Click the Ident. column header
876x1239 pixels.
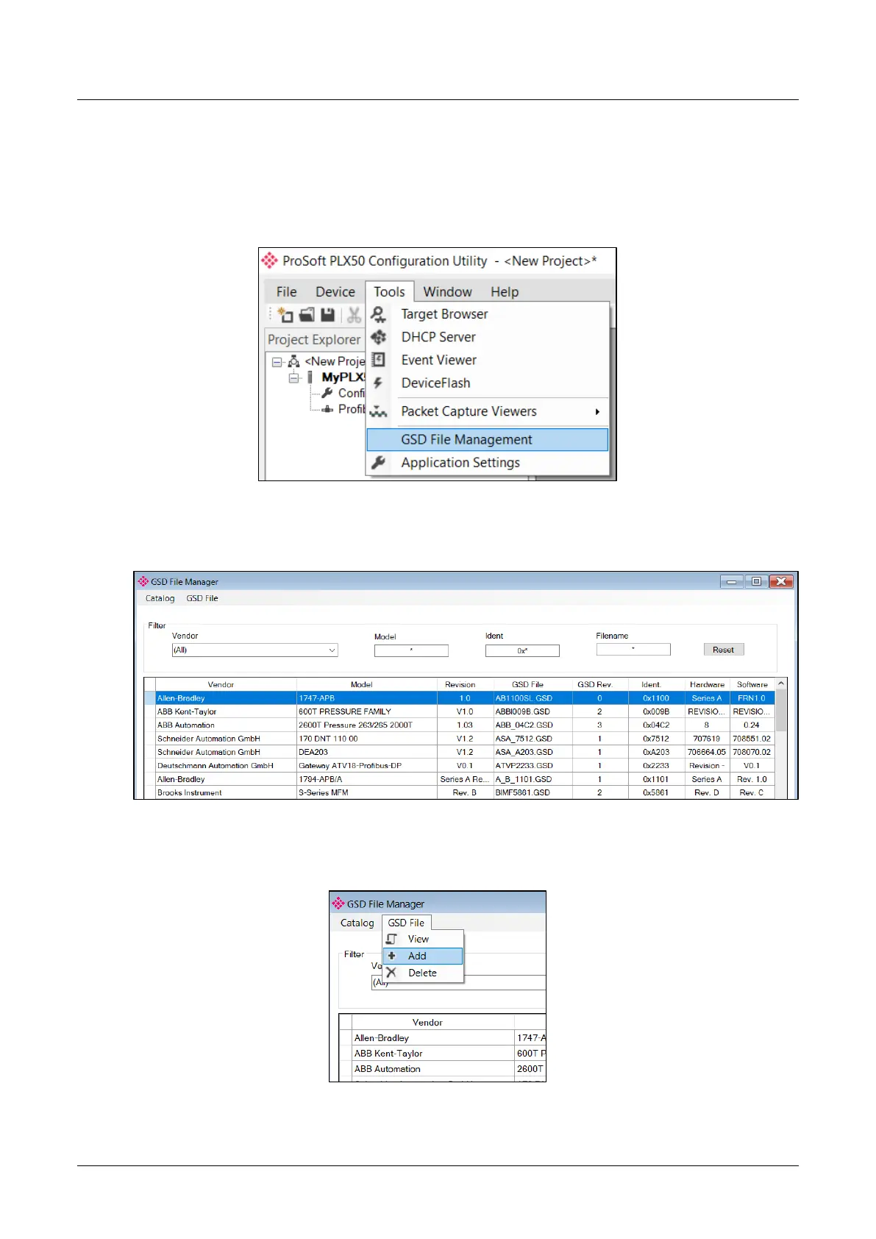click(652, 684)
